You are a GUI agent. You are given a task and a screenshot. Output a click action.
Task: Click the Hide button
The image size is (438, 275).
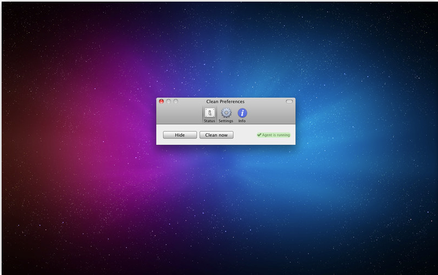180,135
